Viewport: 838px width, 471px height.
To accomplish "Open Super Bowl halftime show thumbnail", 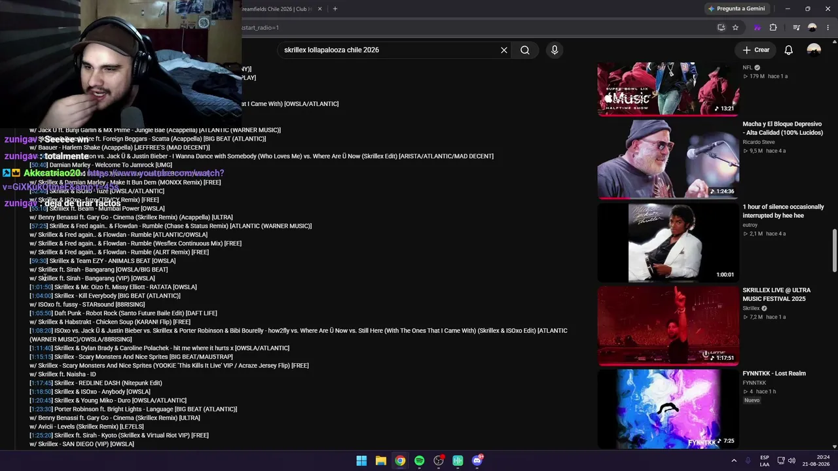I will point(668,89).
